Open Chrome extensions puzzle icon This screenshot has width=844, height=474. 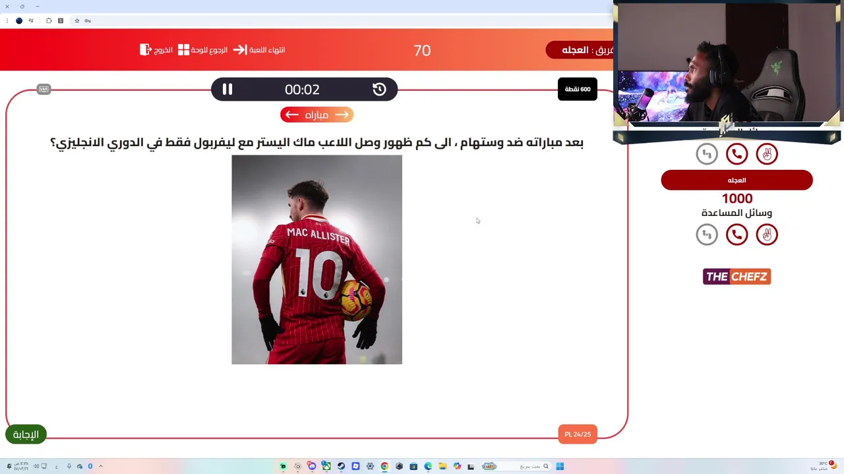pyautogui.click(x=49, y=20)
